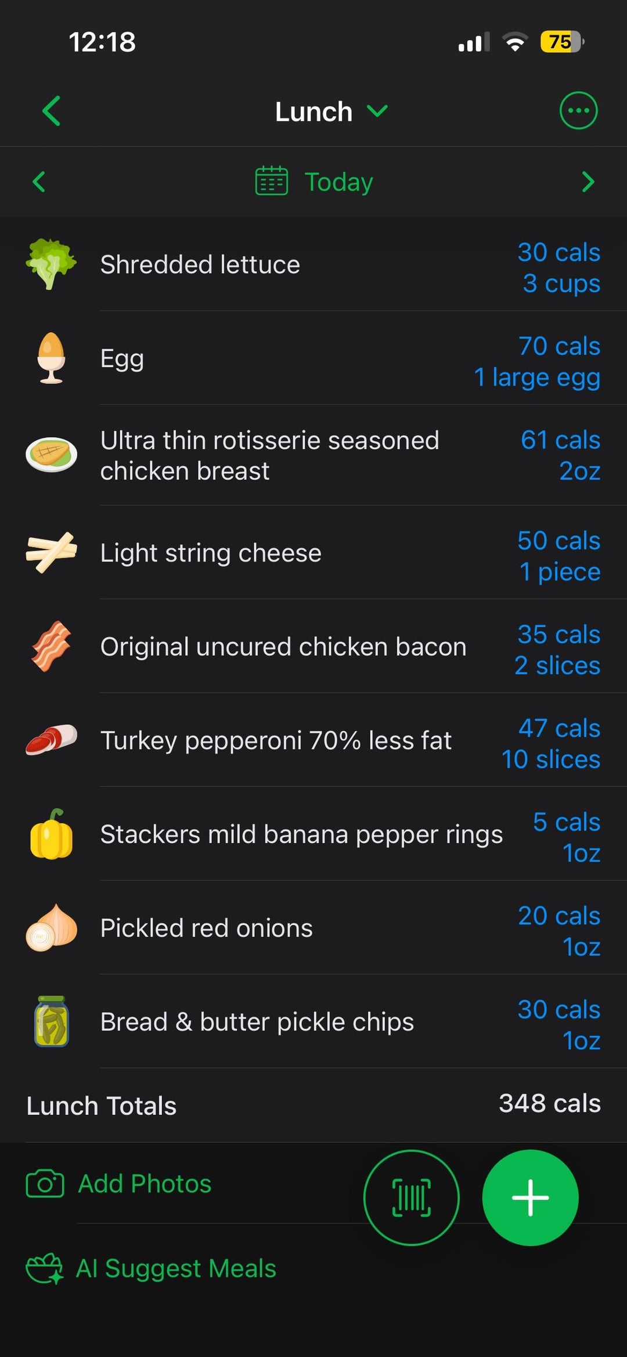Go to the next day
Viewport: 627px width, 1357px height.
(x=588, y=182)
